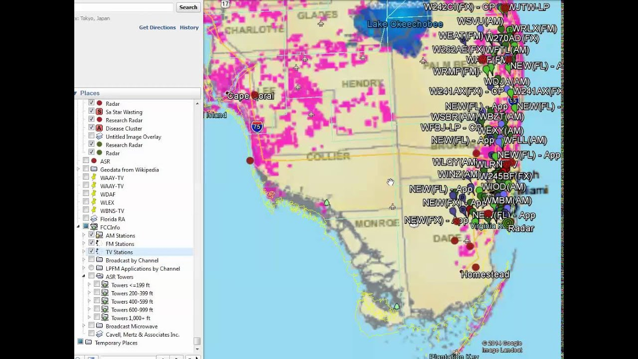Screen dimensions: 638x359
Task: Open the History link
Action: point(189,27)
